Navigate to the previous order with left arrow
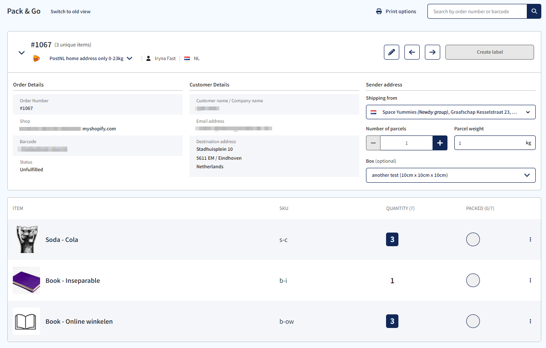Image resolution: width=546 pixels, height=348 pixels. tap(412, 52)
